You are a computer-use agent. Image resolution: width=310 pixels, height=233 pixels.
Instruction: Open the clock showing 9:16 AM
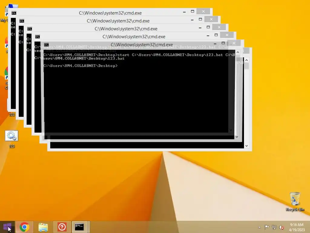tap(297, 227)
